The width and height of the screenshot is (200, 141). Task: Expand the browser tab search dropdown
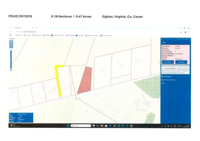coord(11,28)
